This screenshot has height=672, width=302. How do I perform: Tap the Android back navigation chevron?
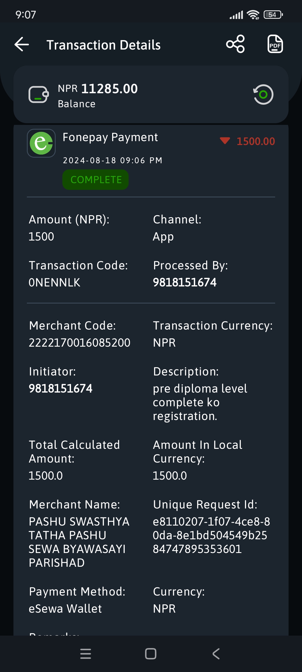click(216, 654)
